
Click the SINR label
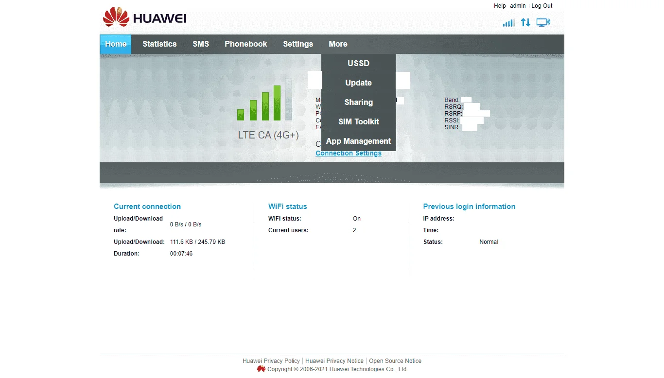tap(453, 127)
